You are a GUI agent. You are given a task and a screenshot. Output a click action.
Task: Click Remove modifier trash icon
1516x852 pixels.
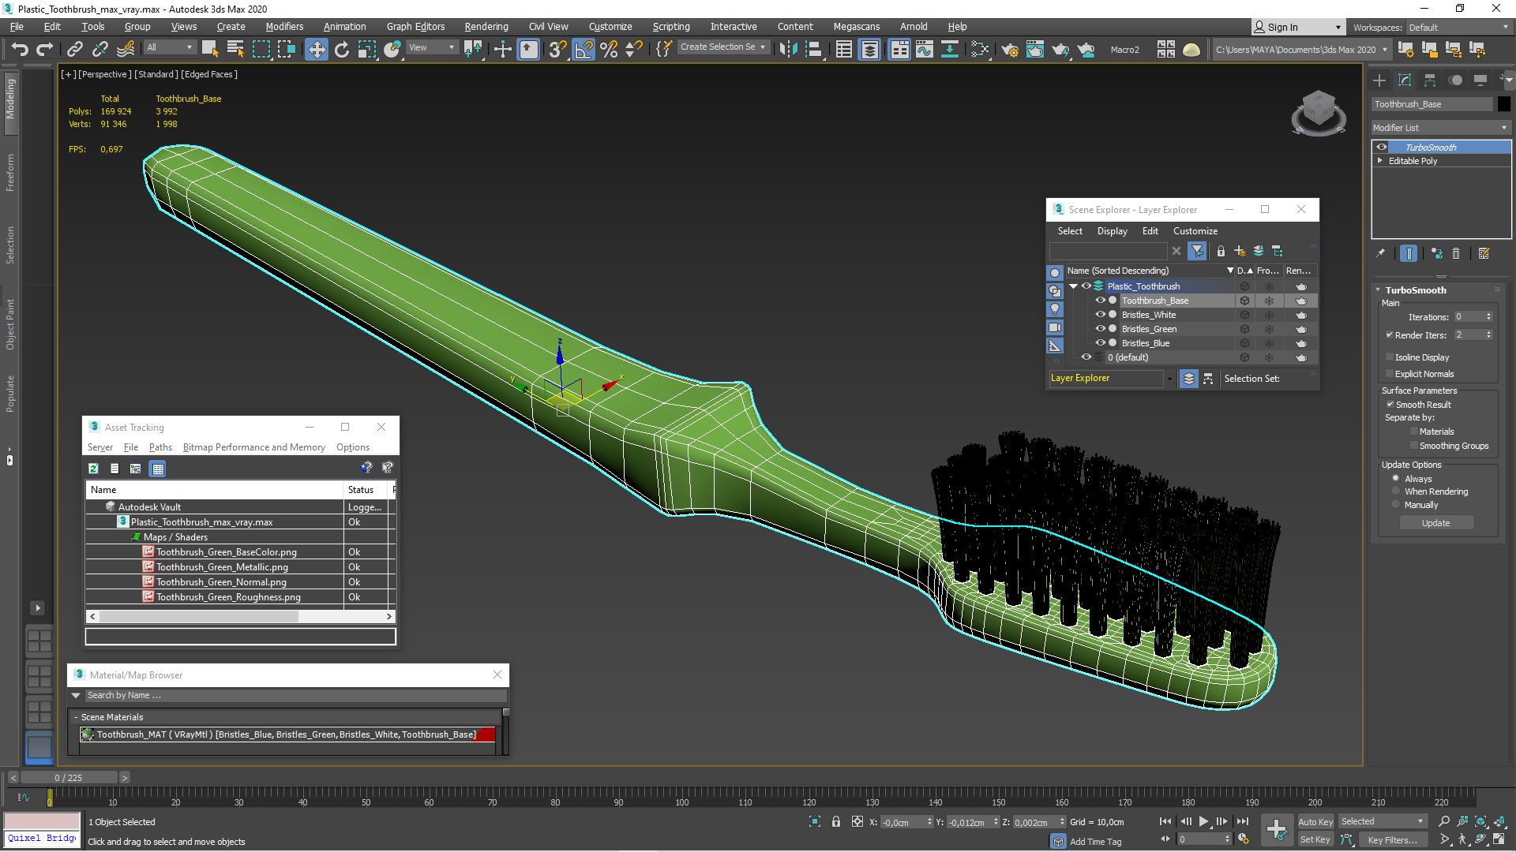(x=1456, y=253)
